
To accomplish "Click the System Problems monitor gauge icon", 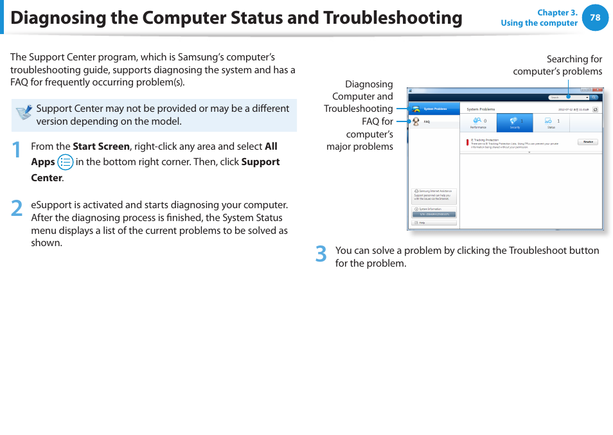I will coord(416,109).
